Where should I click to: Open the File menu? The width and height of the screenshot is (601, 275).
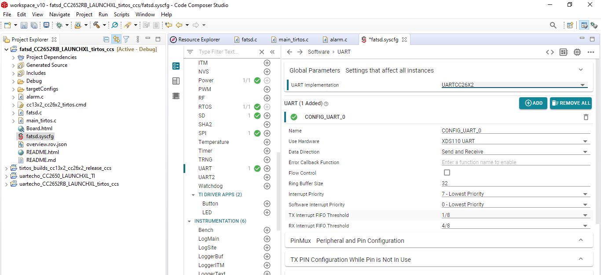7,15
